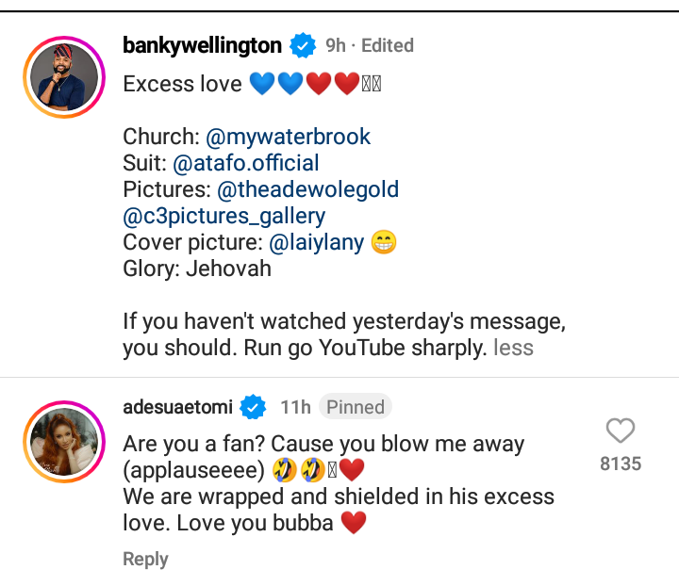Click bankywellington's verified badge
The image size is (679, 586).
(x=303, y=45)
